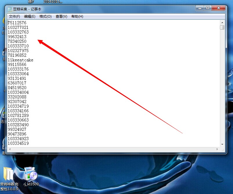Open the 文件(F) menu

(14, 17)
